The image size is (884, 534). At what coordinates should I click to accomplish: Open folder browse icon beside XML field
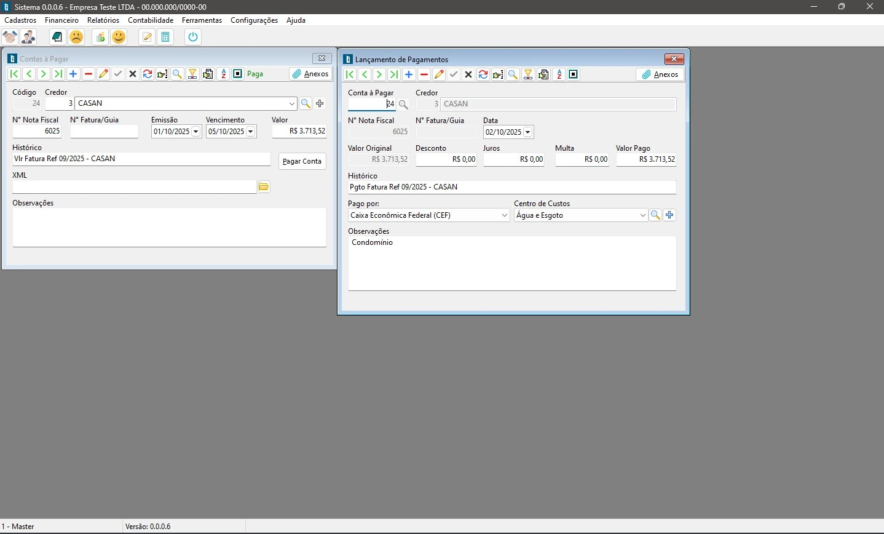coord(264,187)
